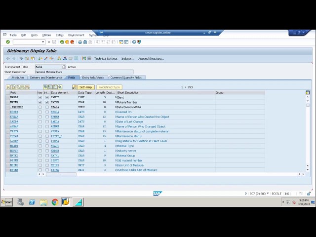Toggle Key checkbox for MANDT row

pyautogui.click(x=40, y=97)
